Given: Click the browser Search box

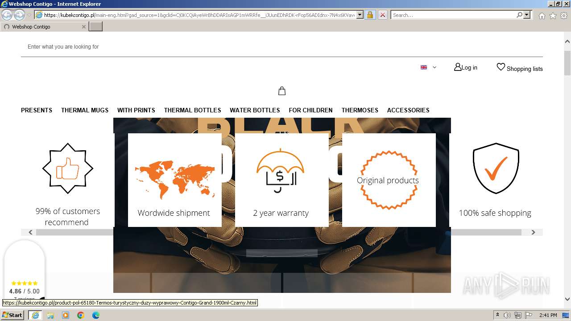Looking at the screenshot, I should [453, 15].
